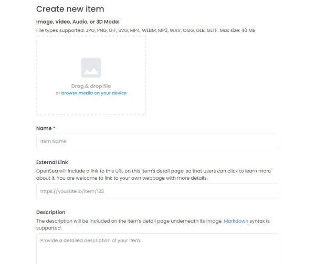Image resolution: width=315 pixels, height=264 pixels.
Task: Click the Image, Video, Audio, or 3D Model heading
Action: pos(78,21)
